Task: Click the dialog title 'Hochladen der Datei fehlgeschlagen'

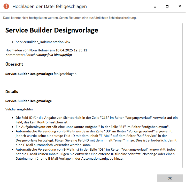Action: coord(50,6)
